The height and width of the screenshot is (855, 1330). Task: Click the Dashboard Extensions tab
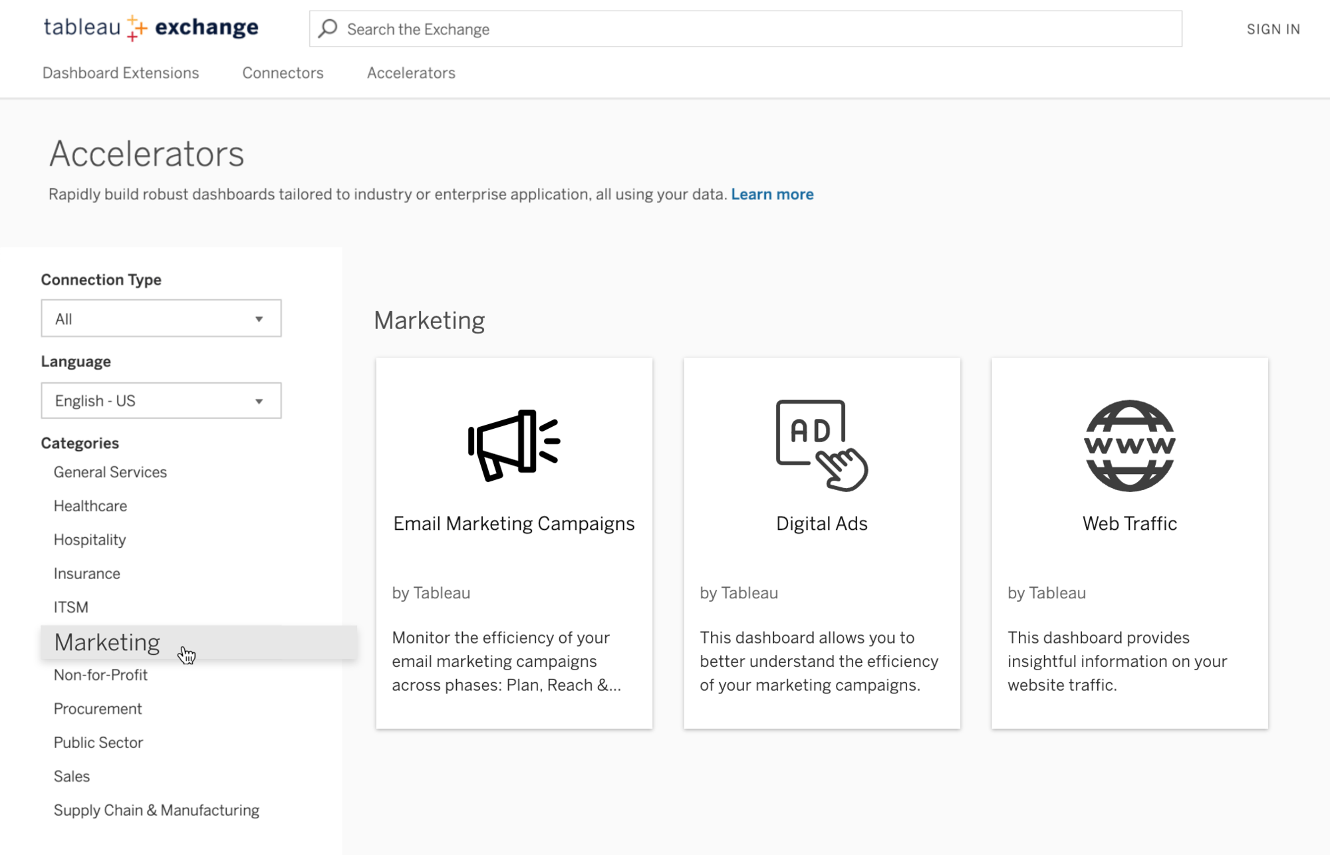120,72
